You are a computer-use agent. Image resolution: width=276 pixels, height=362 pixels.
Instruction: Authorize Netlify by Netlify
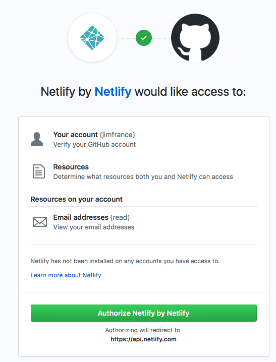[144, 313]
